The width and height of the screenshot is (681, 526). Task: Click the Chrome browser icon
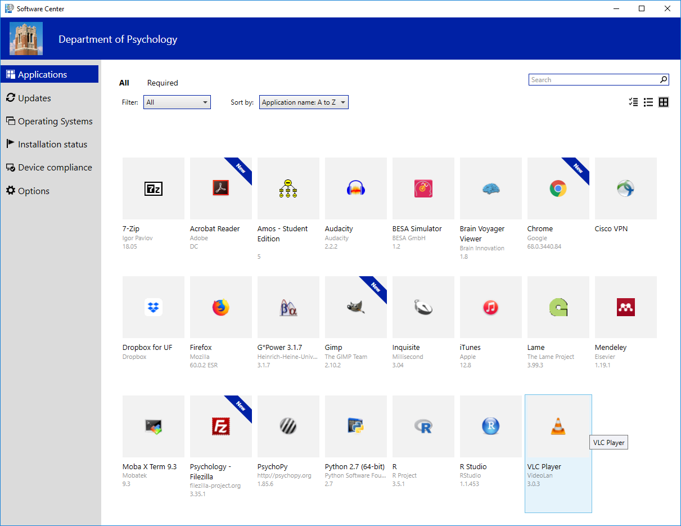click(x=558, y=188)
